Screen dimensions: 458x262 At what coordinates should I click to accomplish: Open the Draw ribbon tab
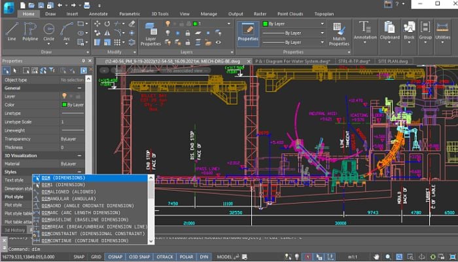pyautogui.click(x=50, y=14)
